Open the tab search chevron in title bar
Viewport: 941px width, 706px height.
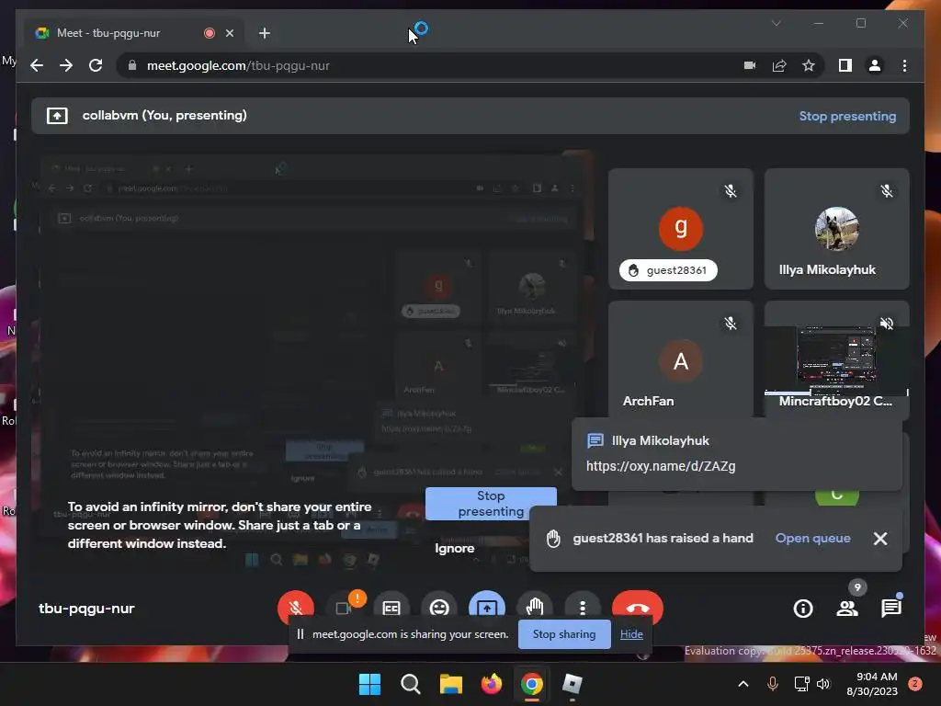[x=776, y=23]
